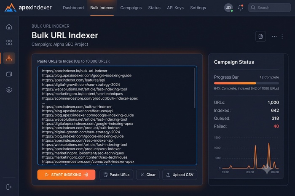
Task: Click the Campaign Status heading
Action: 234,62
